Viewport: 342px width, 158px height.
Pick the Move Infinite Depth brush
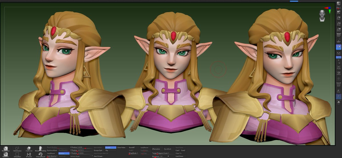41,149
